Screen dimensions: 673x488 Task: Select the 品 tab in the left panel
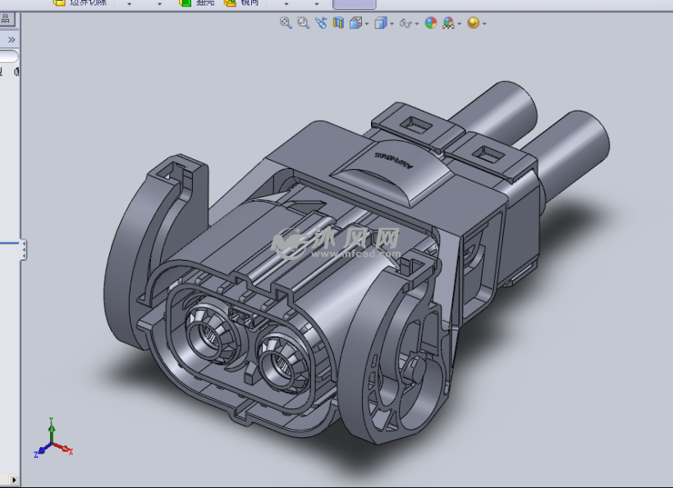6,18
